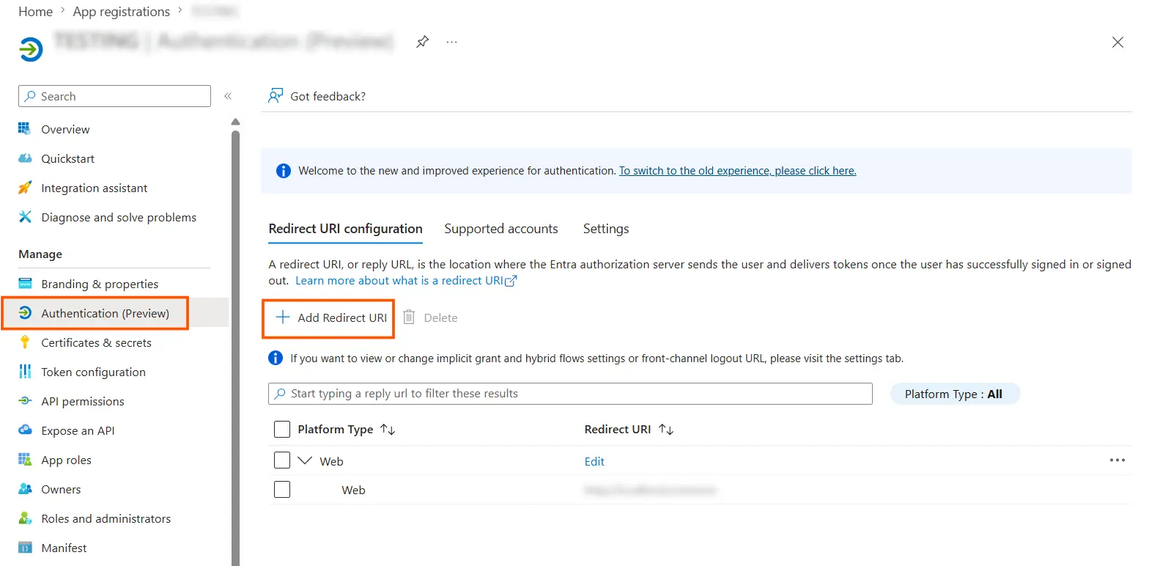The height and width of the screenshot is (566, 1149).
Task: Check the select-all header checkbox
Action: coord(282,430)
